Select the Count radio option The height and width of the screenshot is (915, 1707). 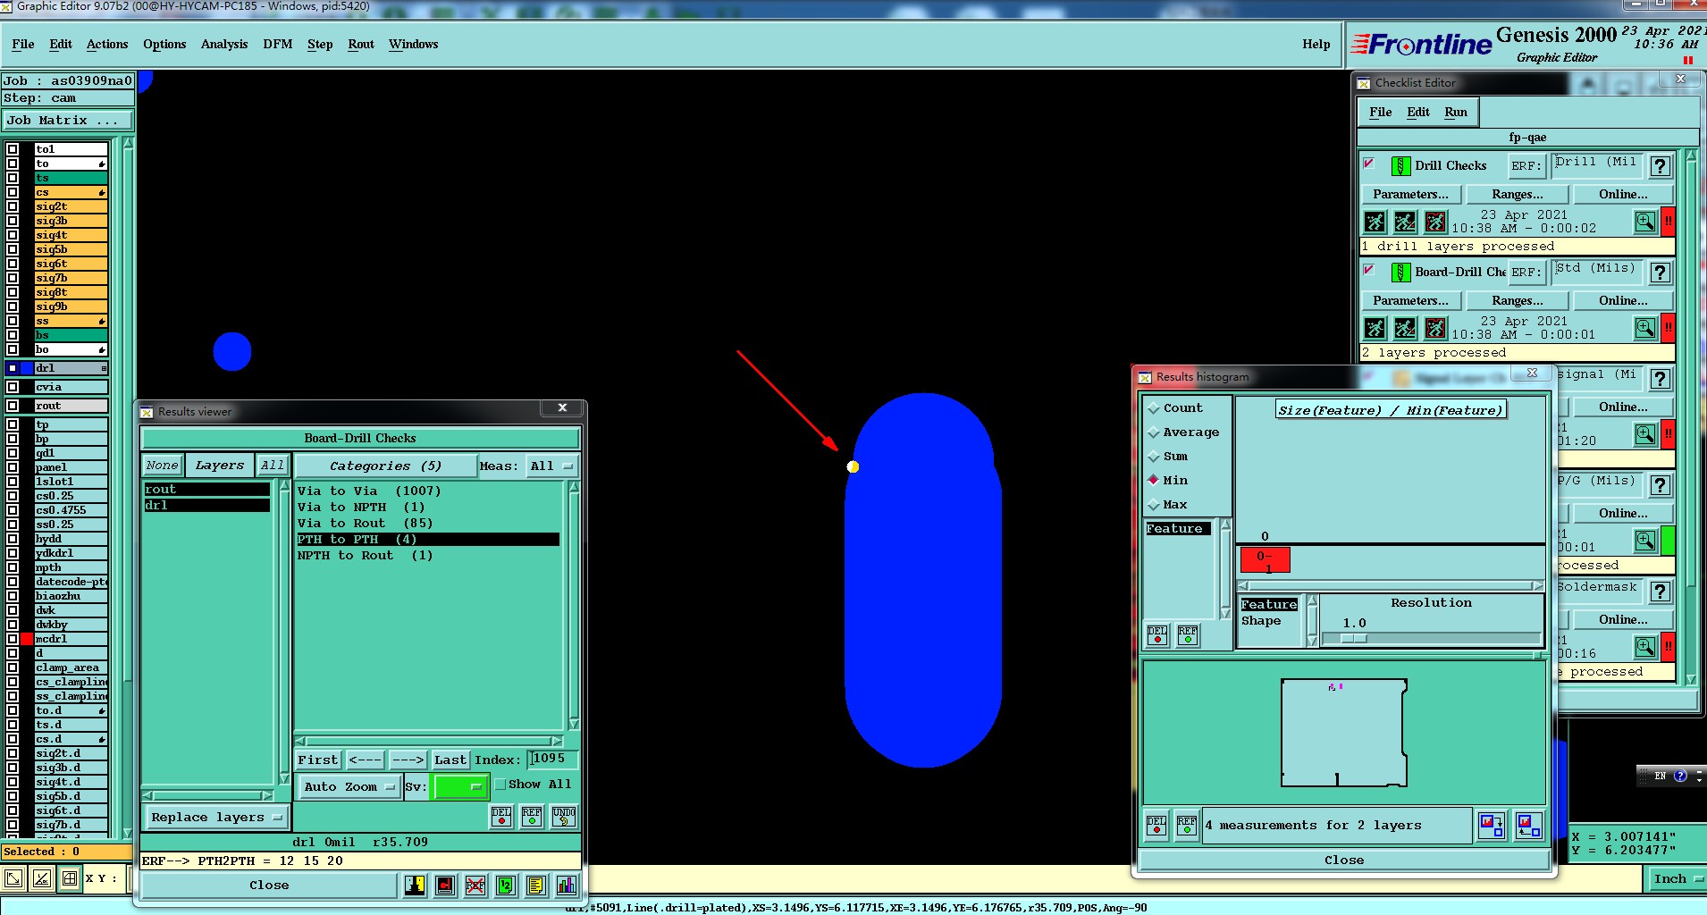point(1154,408)
